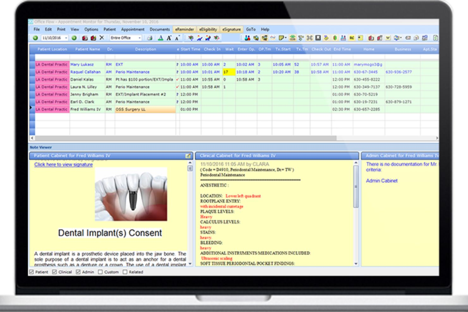
Task: Click the edit note icon in Patient Cabinet header
Action: [188, 156]
